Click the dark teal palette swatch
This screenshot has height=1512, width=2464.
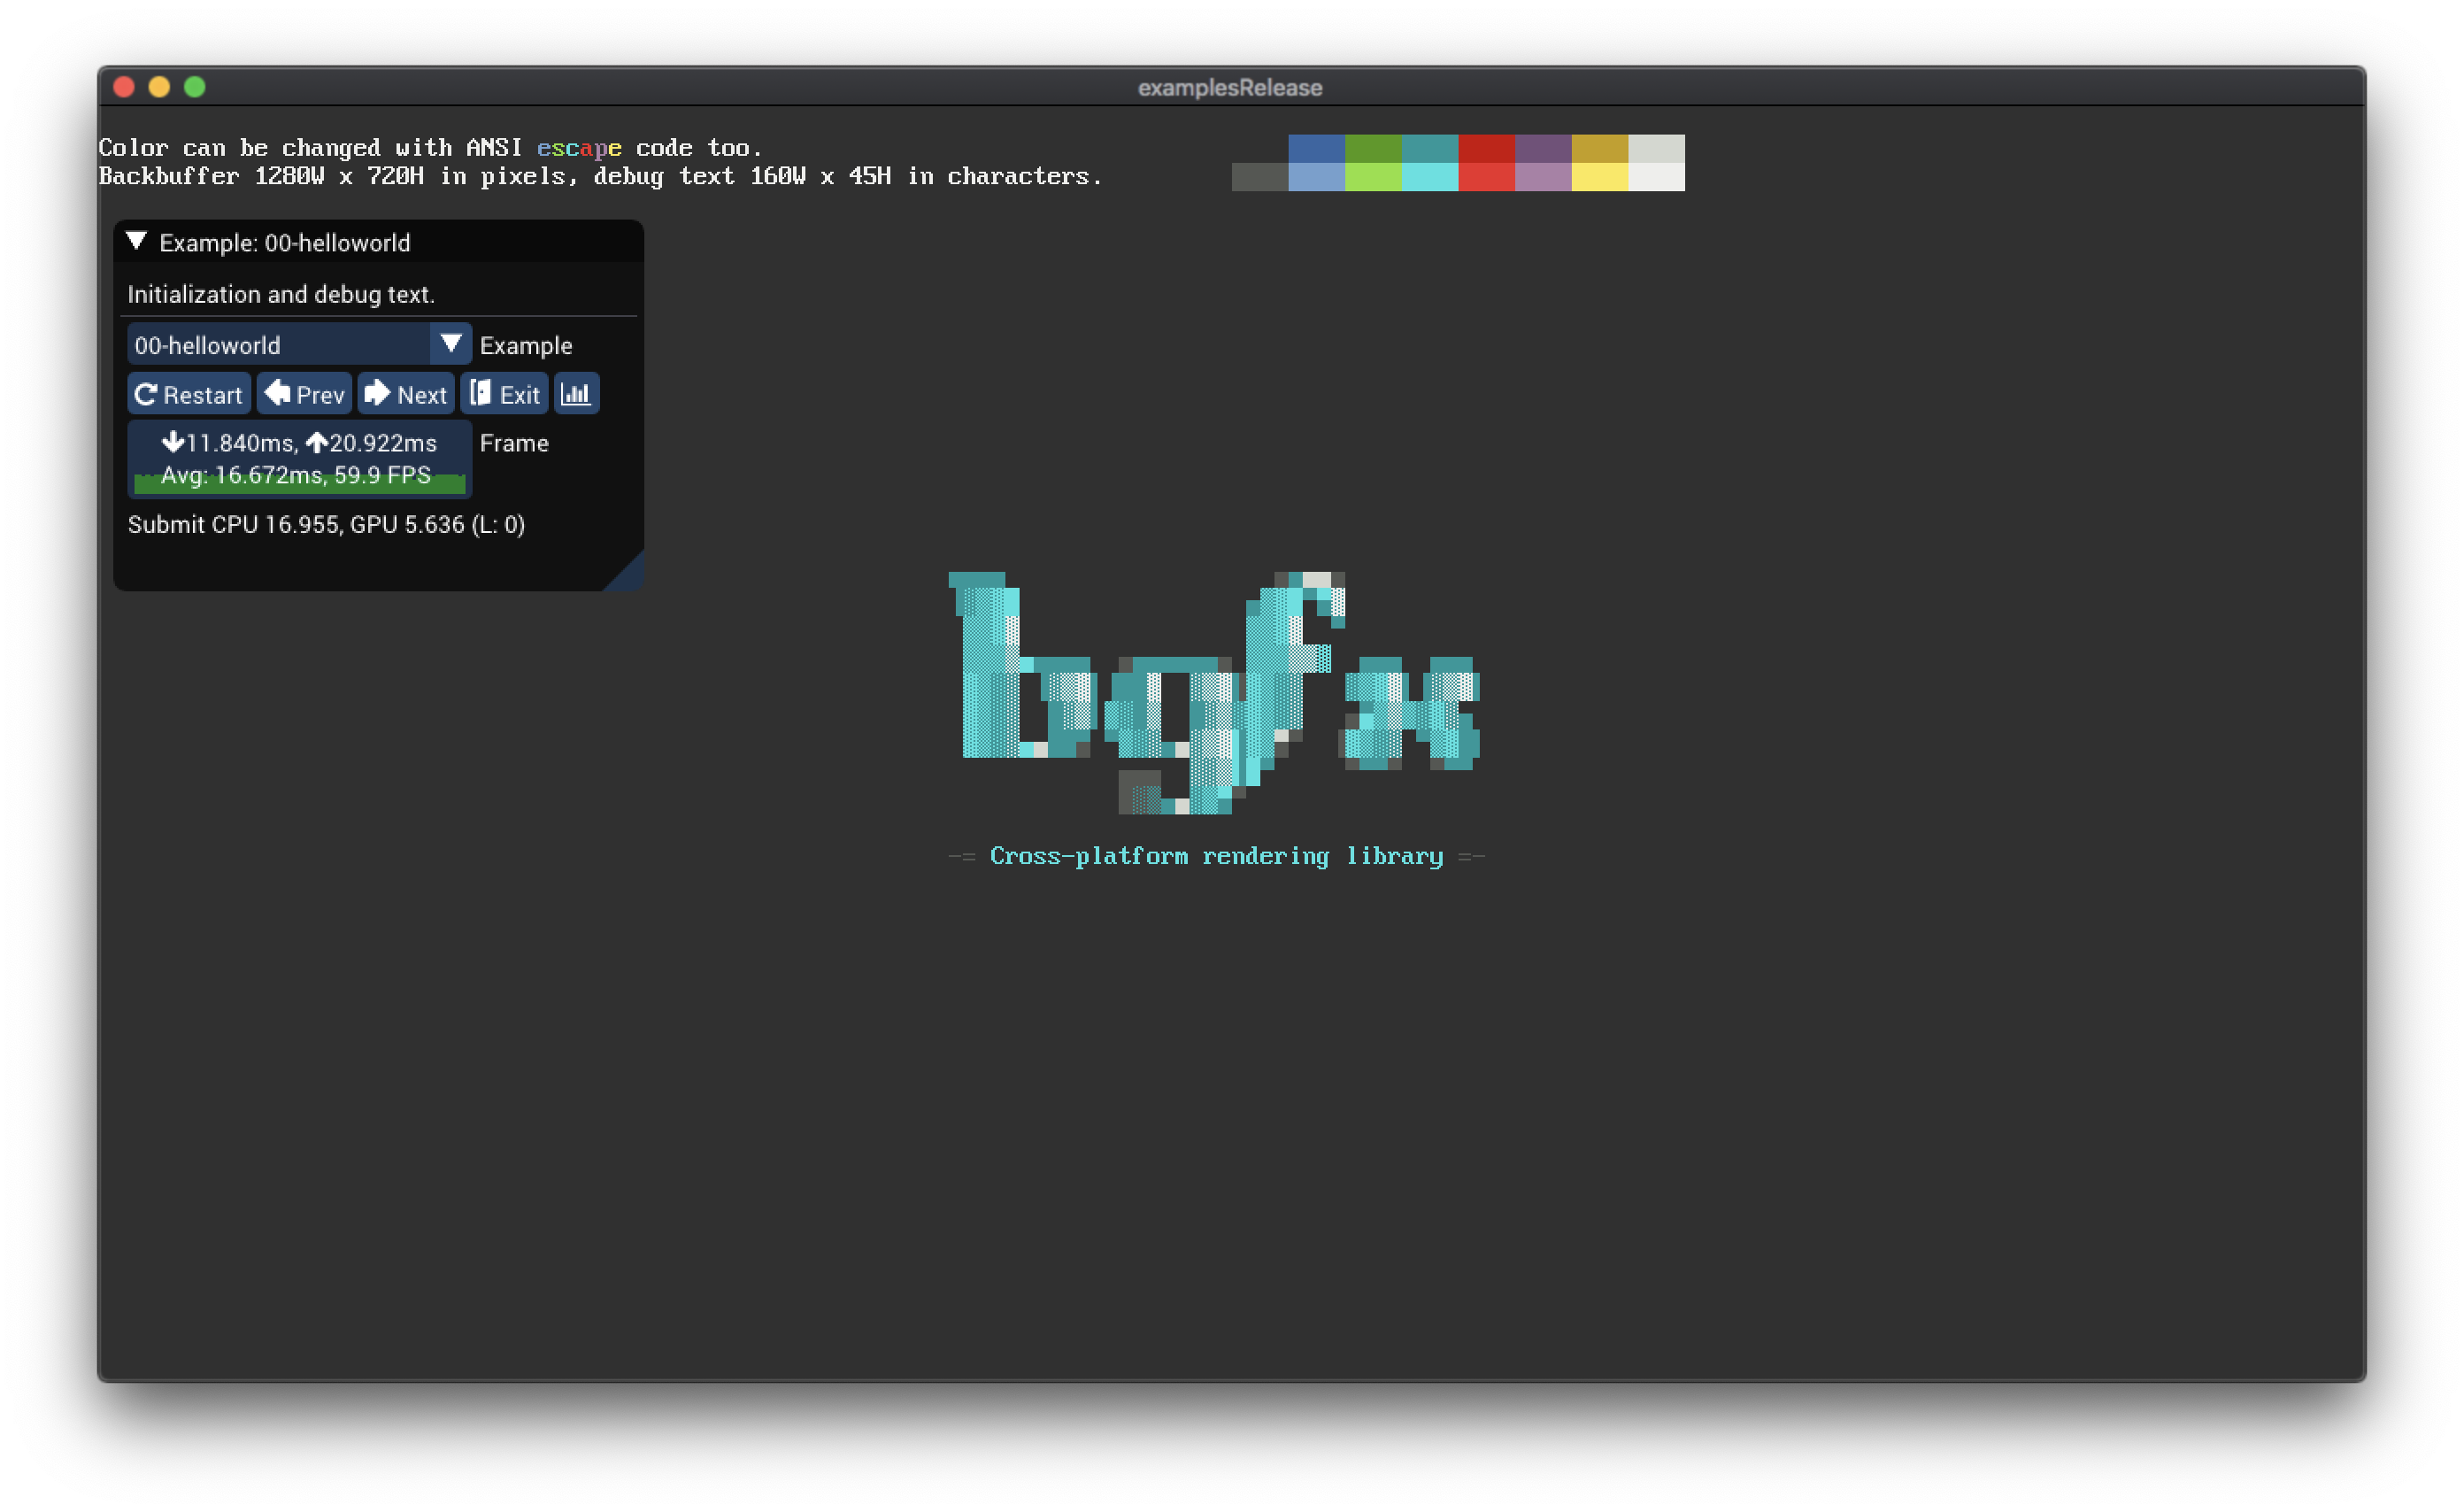(x=1430, y=148)
